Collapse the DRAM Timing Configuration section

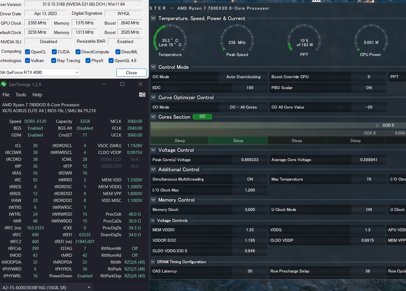pos(153,262)
